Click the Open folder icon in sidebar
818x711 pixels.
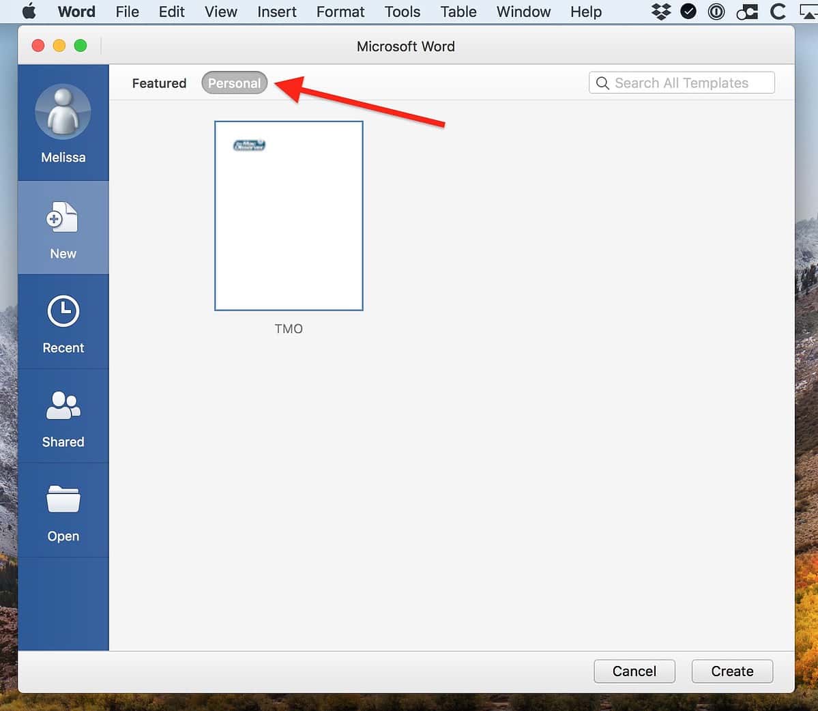(63, 499)
